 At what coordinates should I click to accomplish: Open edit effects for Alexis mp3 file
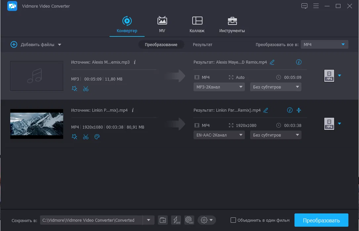point(74,89)
